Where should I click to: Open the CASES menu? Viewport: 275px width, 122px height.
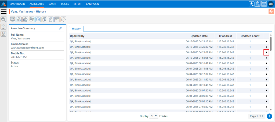pyautogui.click(x=52, y=4)
